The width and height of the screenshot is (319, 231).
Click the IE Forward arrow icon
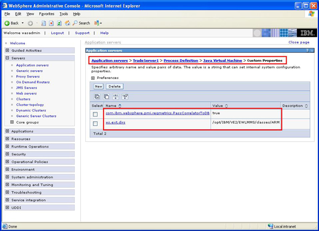coord(30,23)
